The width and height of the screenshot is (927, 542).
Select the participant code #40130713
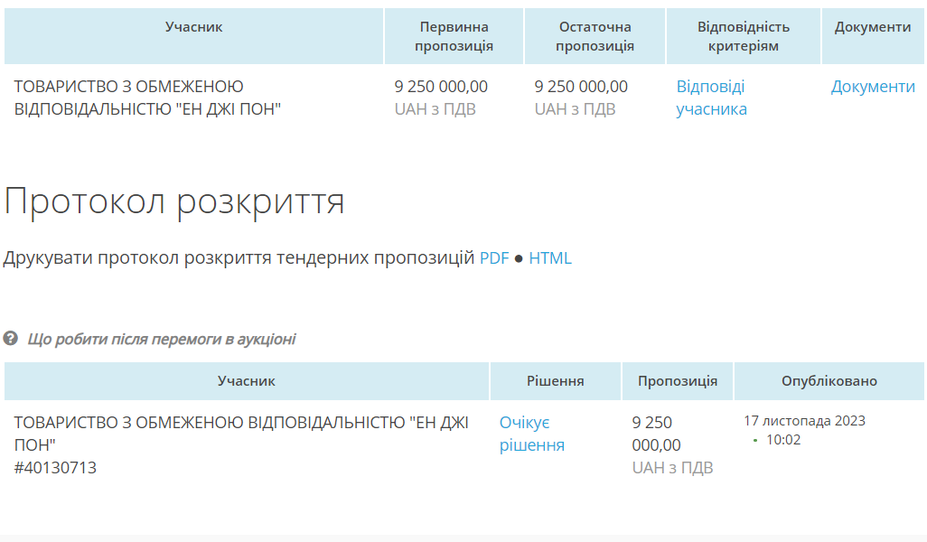pyautogui.click(x=55, y=468)
